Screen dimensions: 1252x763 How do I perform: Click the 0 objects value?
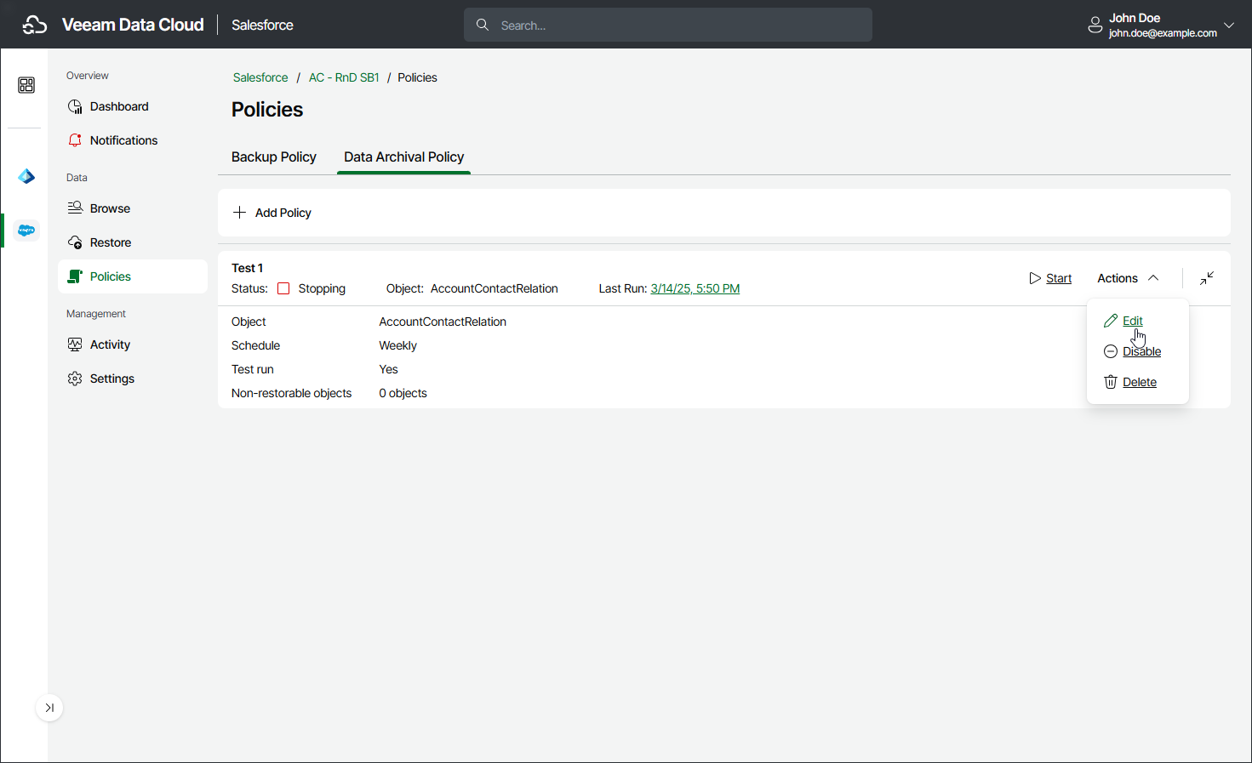(x=403, y=393)
